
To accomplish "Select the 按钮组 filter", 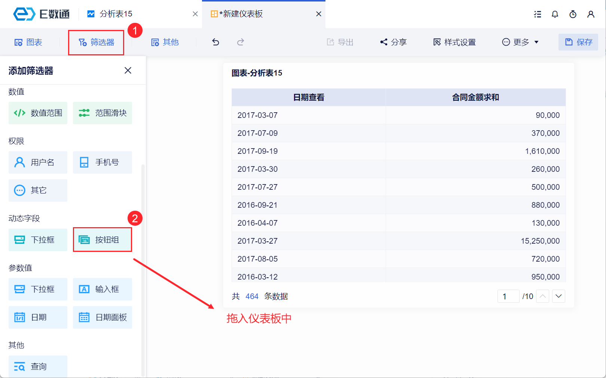I will [x=102, y=240].
